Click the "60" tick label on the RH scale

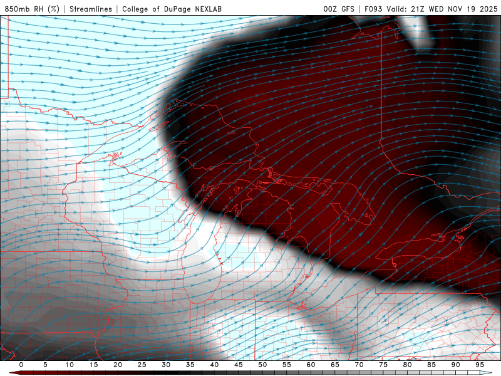(311, 365)
